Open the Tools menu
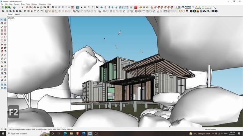 [28, 4]
